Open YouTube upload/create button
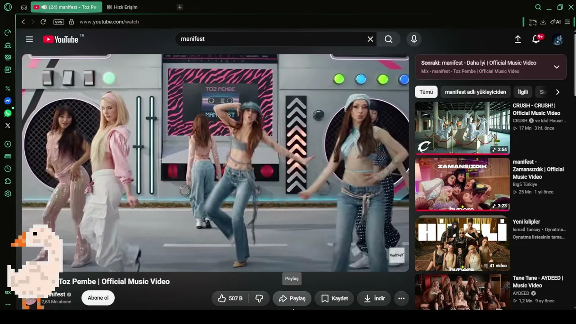576x324 pixels. 518,39
